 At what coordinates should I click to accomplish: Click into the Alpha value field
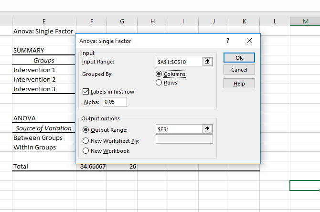point(115,102)
